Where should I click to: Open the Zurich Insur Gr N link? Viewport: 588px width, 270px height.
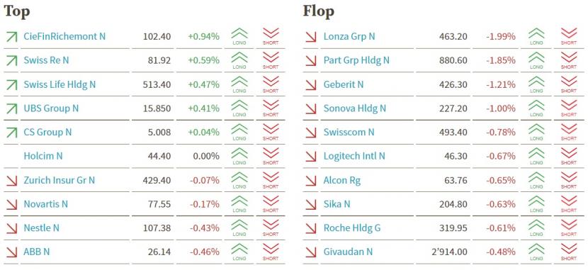coord(60,180)
